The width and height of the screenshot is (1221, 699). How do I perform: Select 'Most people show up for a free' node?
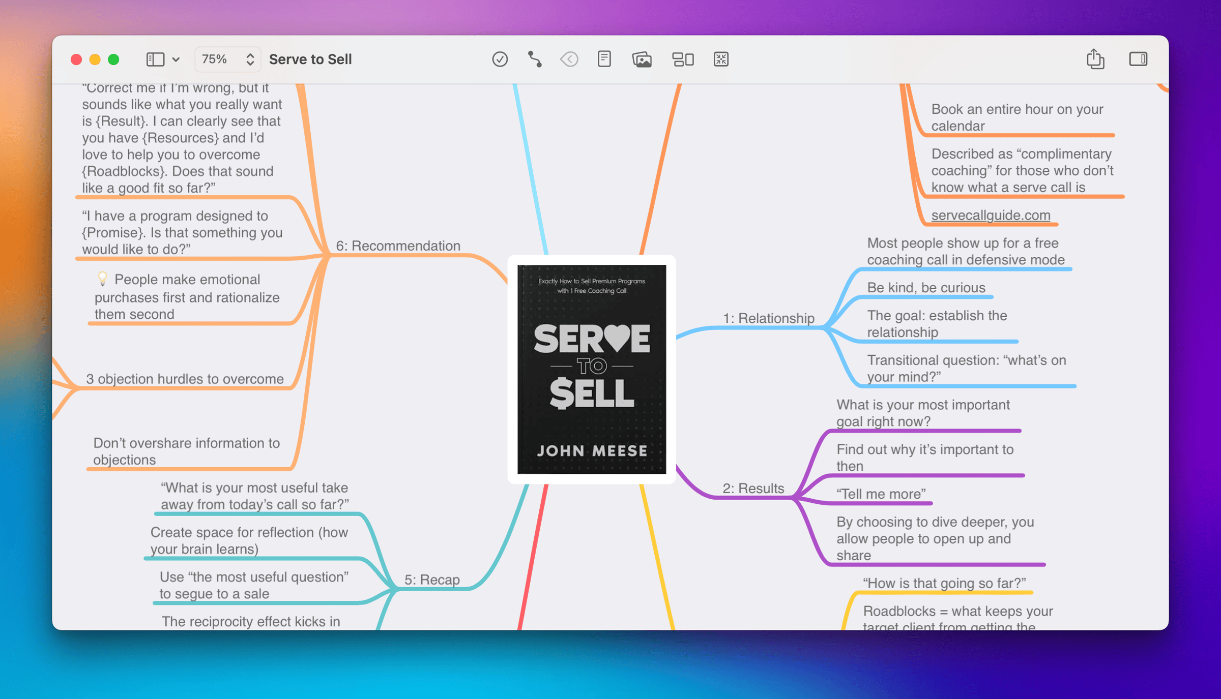966,251
